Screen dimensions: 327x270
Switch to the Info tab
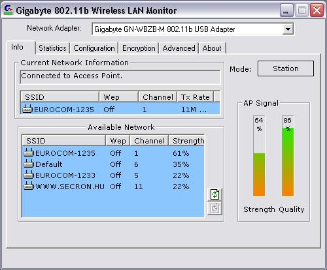tap(21, 47)
